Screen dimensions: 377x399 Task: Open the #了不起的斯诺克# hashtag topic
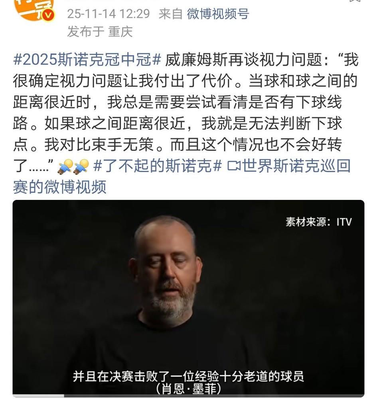(157, 166)
